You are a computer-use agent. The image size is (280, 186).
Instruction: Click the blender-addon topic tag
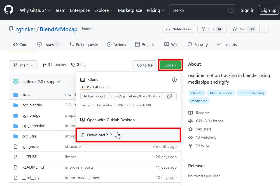(x=221, y=93)
